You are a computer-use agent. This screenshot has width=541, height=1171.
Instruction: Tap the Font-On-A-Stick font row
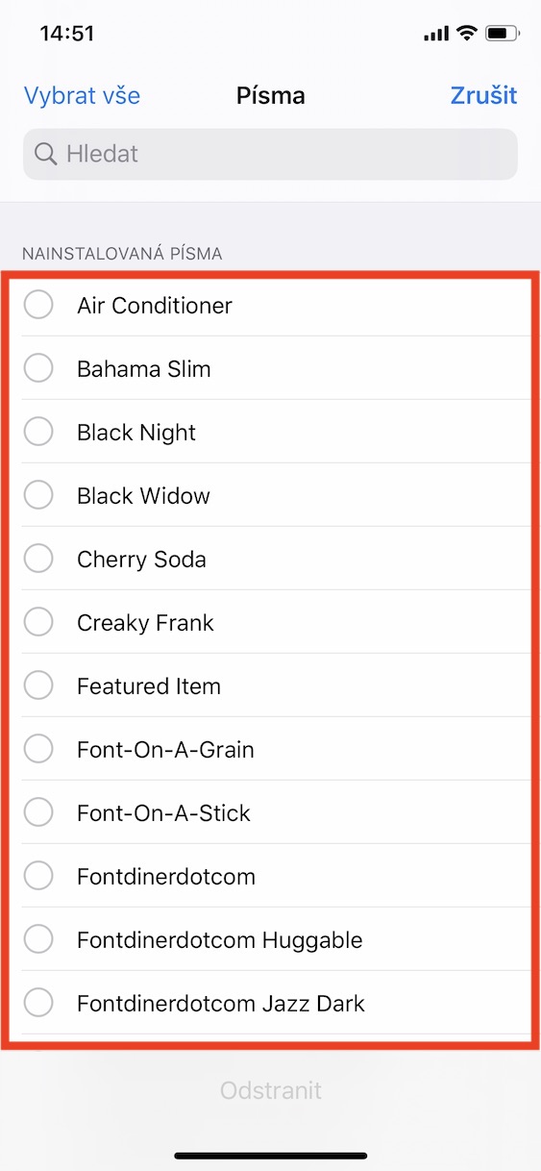point(270,812)
